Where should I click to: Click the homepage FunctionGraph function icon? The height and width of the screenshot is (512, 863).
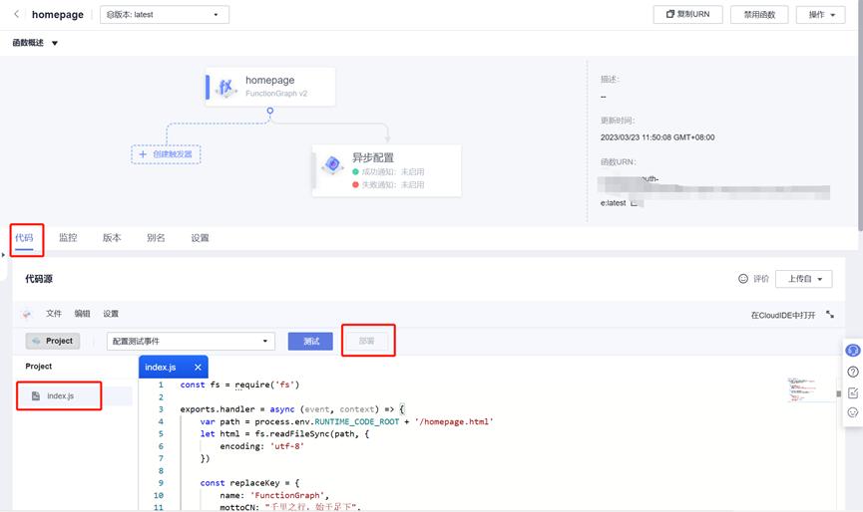point(225,88)
